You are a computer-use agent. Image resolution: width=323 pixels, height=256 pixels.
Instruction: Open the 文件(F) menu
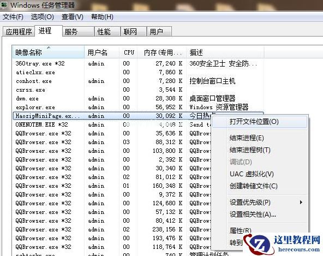pyautogui.click(x=13, y=17)
